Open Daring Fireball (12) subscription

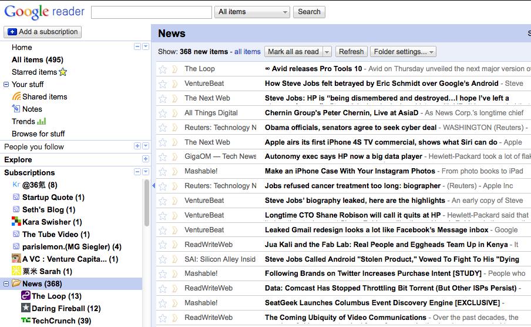(66, 308)
